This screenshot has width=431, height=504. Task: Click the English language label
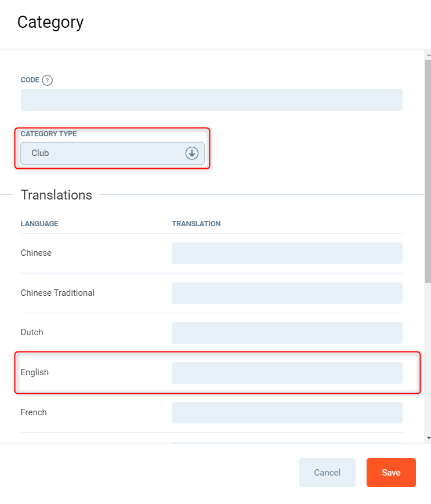[x=35, y=372]
